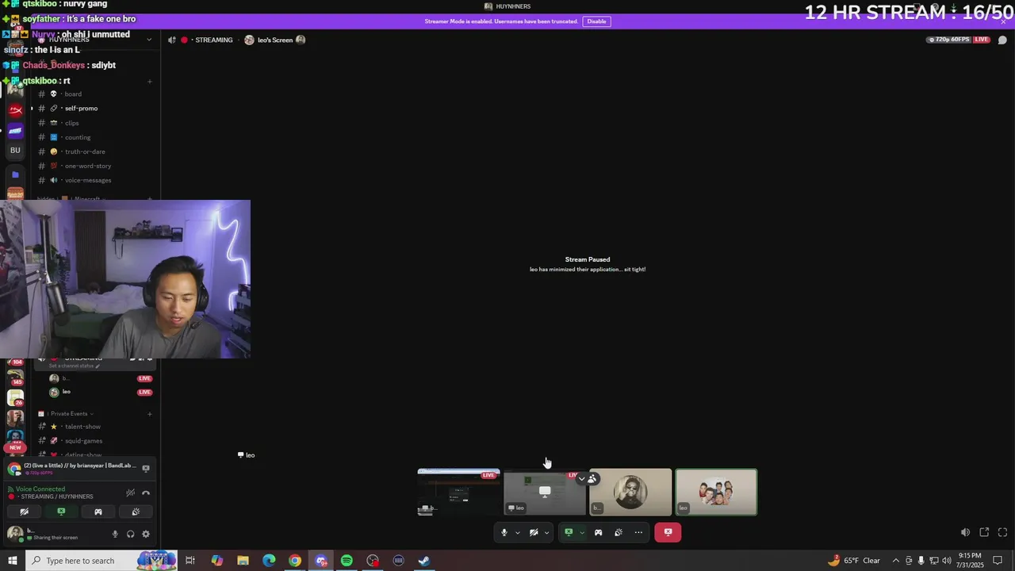Open Steam from taskbar
The height and width of the screenshot is (571, 1015).
424,561
